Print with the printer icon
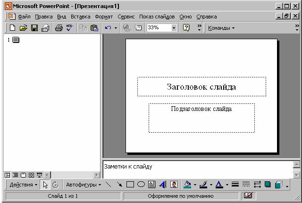The width and height of the screenshot is (302, 203). 59,28
